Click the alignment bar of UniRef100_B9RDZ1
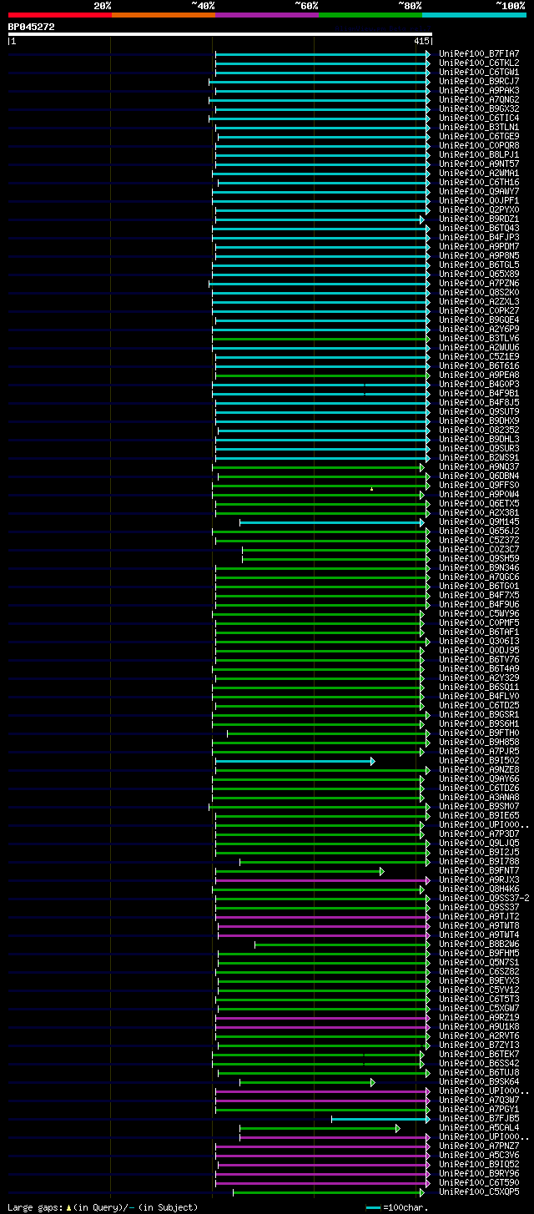This screenshot has width=534, height=1214. [320, 219]
